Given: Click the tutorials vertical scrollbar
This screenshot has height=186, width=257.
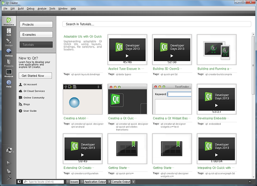Looking at the screenshot, I should (x=253, y=66).
